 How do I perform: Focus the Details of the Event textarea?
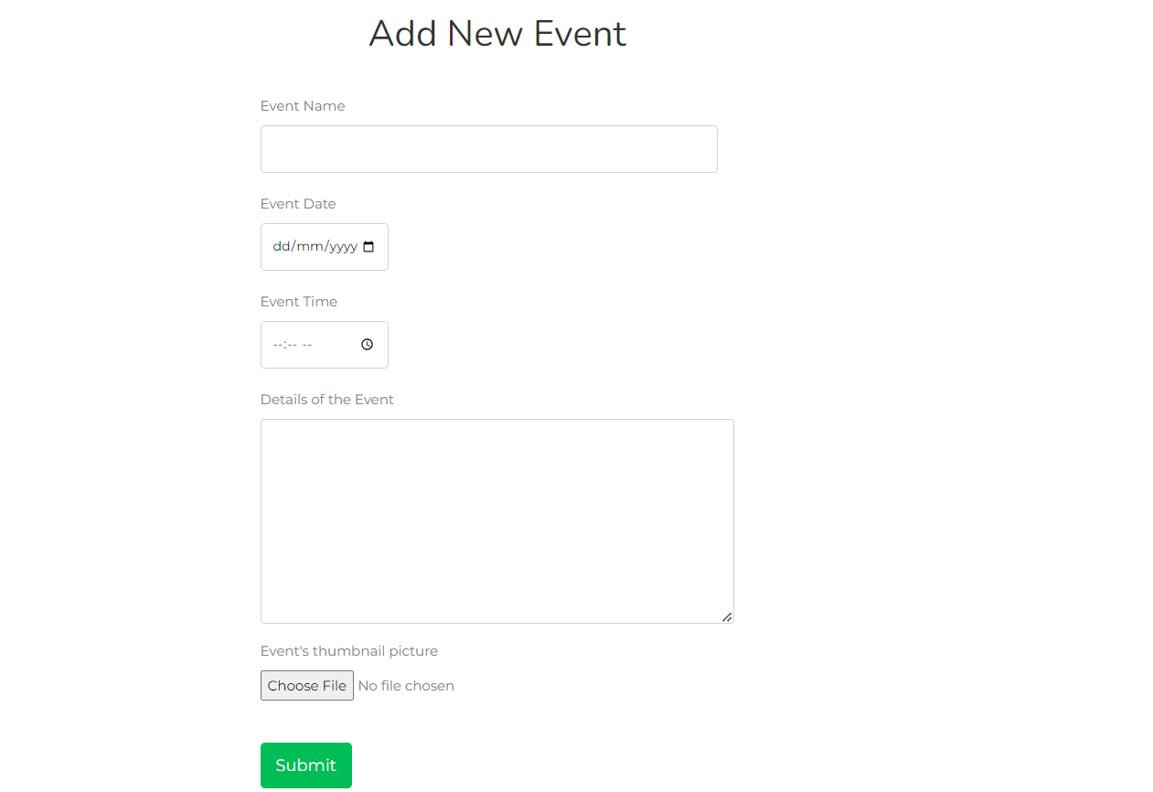(x=496, y=512)
